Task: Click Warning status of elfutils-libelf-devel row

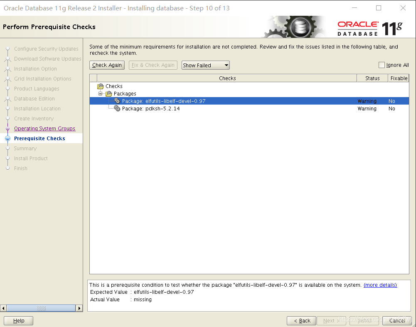Action: (367, 101)
